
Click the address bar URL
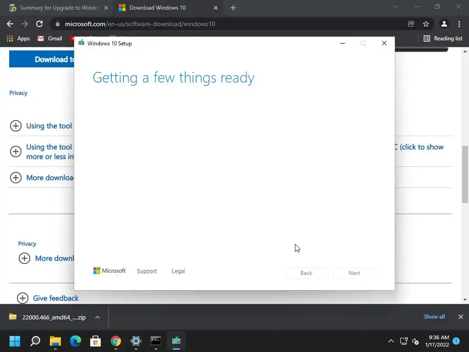(x=140, y=24)
